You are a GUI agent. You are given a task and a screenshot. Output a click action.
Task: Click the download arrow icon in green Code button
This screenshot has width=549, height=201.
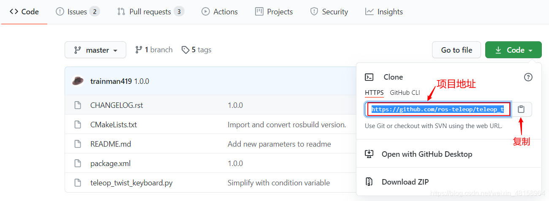498,50
